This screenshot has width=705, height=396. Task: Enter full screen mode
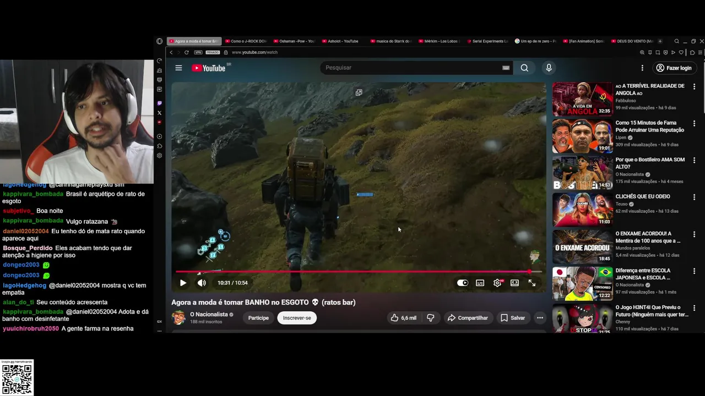click(532, 283)
